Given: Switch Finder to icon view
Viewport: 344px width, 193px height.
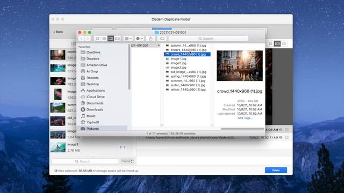Looking at the screenshot, I should pos(98,39).
